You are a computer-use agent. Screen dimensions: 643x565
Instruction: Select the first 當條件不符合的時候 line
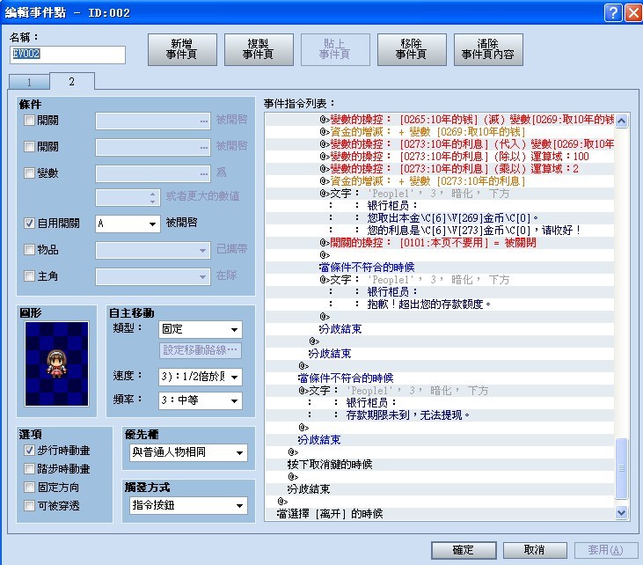[x=440, y=268]
